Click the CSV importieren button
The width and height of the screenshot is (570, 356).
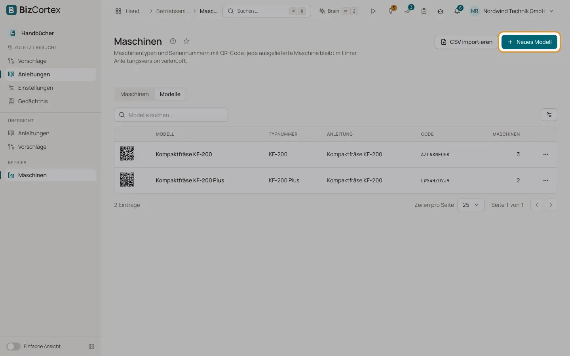point(466,42)
